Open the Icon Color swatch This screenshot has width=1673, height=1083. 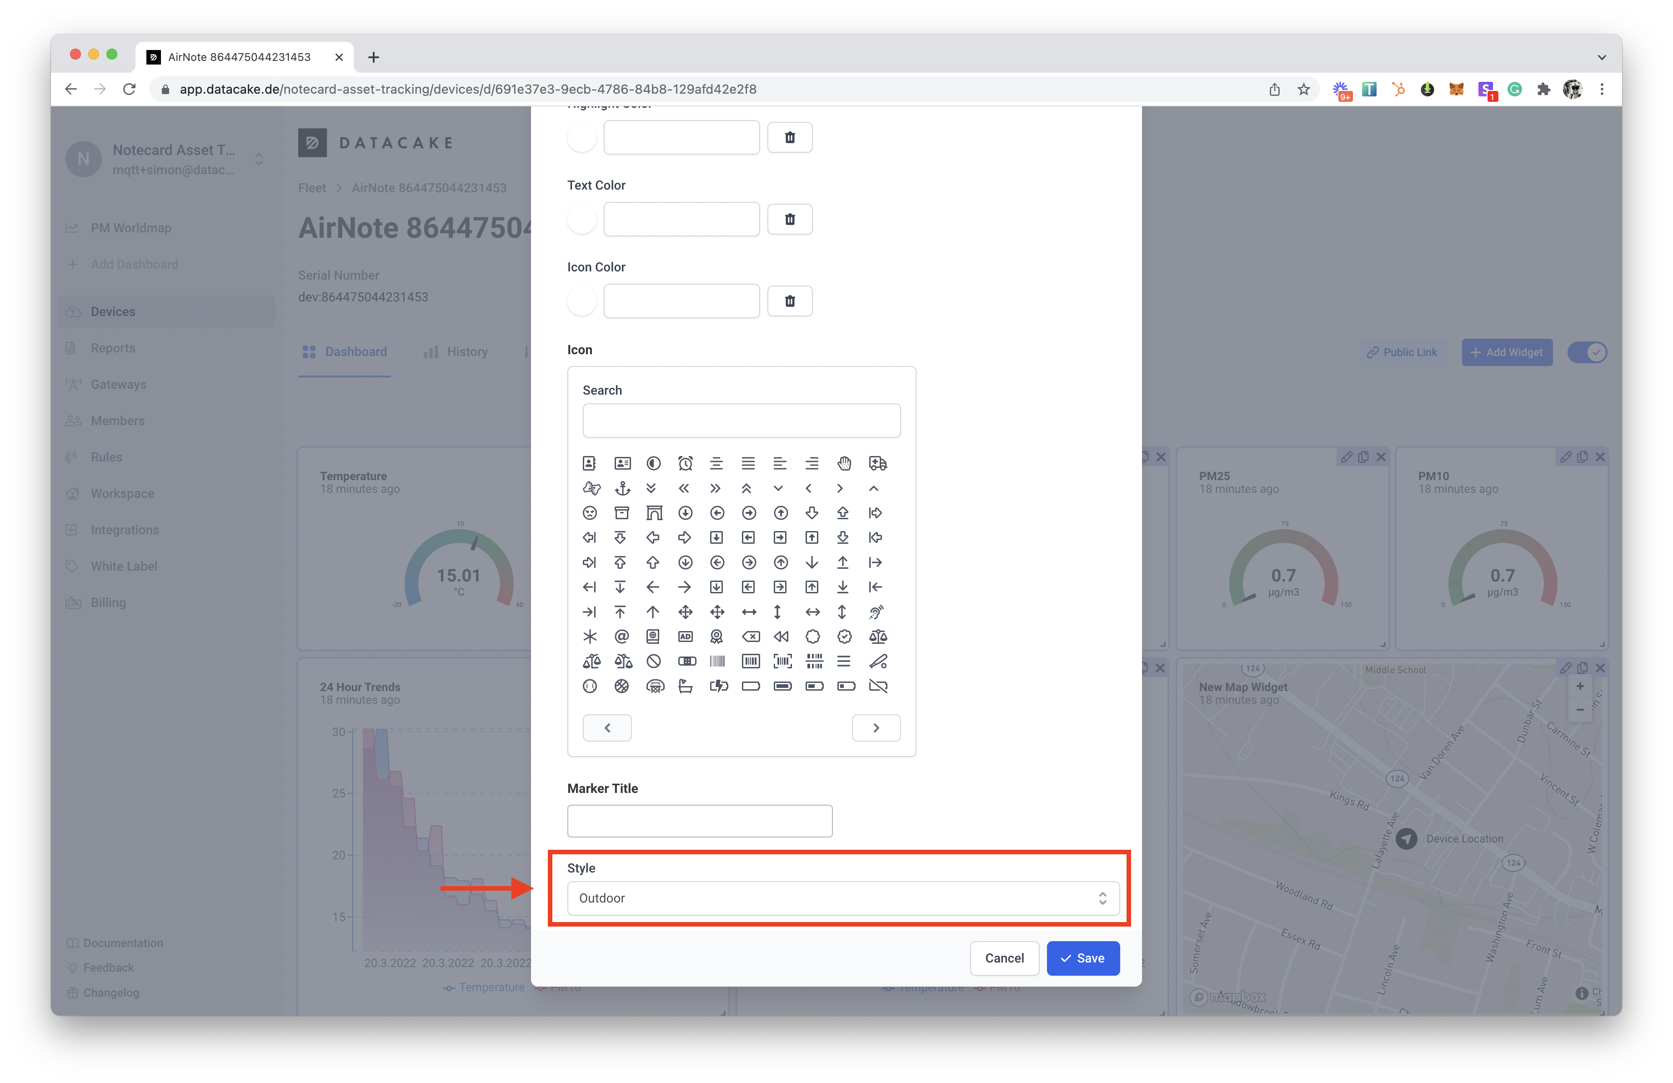tap(581, 301)
